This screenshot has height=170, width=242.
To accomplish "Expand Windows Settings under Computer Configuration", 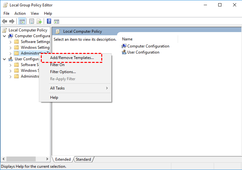I will coord(10,48).
